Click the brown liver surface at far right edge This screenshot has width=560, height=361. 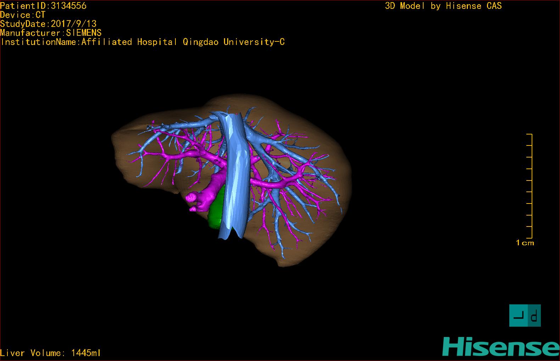(346, 184)
